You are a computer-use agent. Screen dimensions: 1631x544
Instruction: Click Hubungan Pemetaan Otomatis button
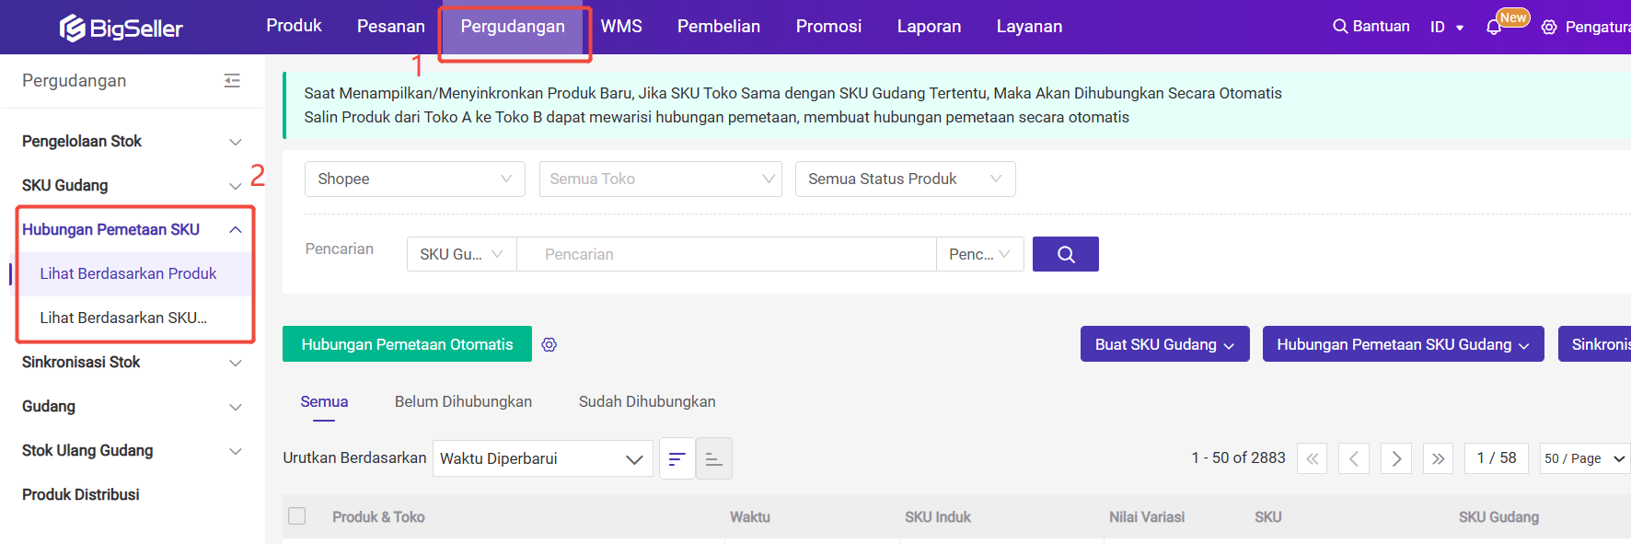point(407,344)
